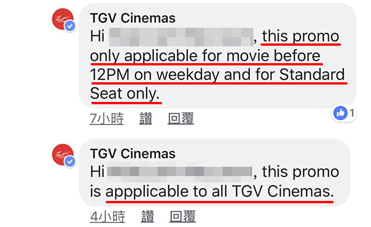Open TGV Cinemas avatar on the second comment

coord(63,155)
